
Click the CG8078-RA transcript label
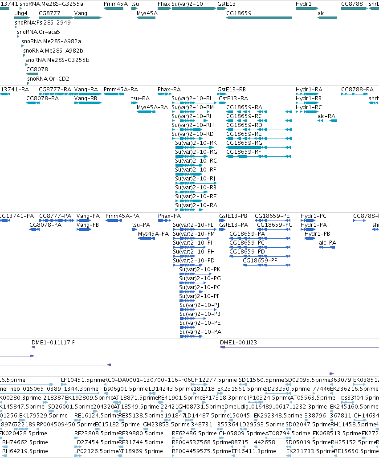43,98
